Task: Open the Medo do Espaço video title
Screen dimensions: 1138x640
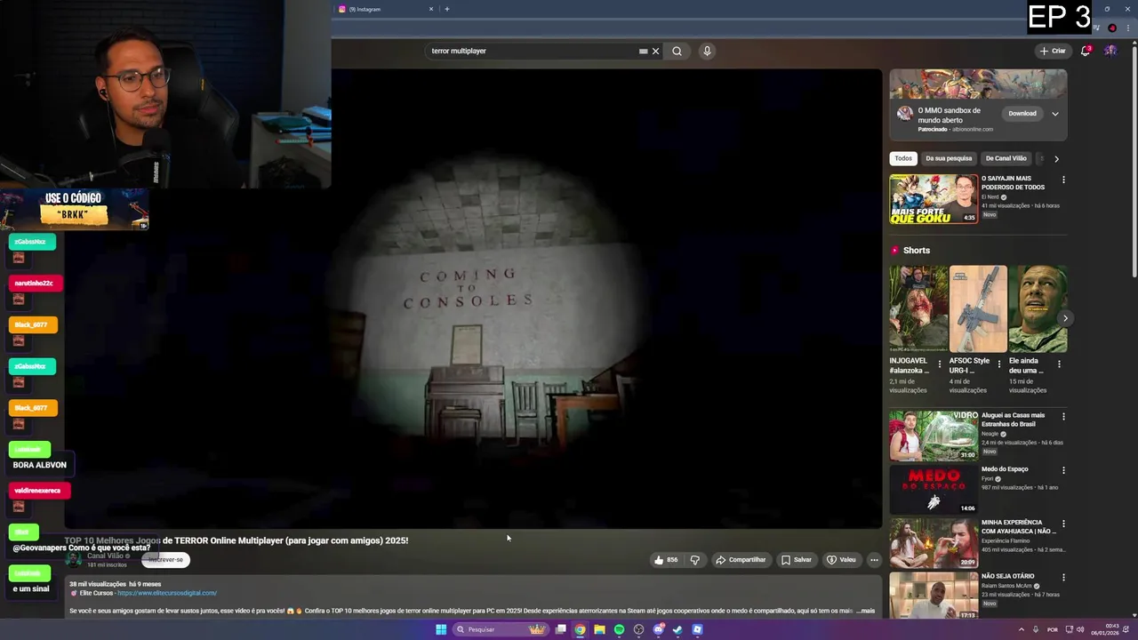Action: (x=1005, y=469)
